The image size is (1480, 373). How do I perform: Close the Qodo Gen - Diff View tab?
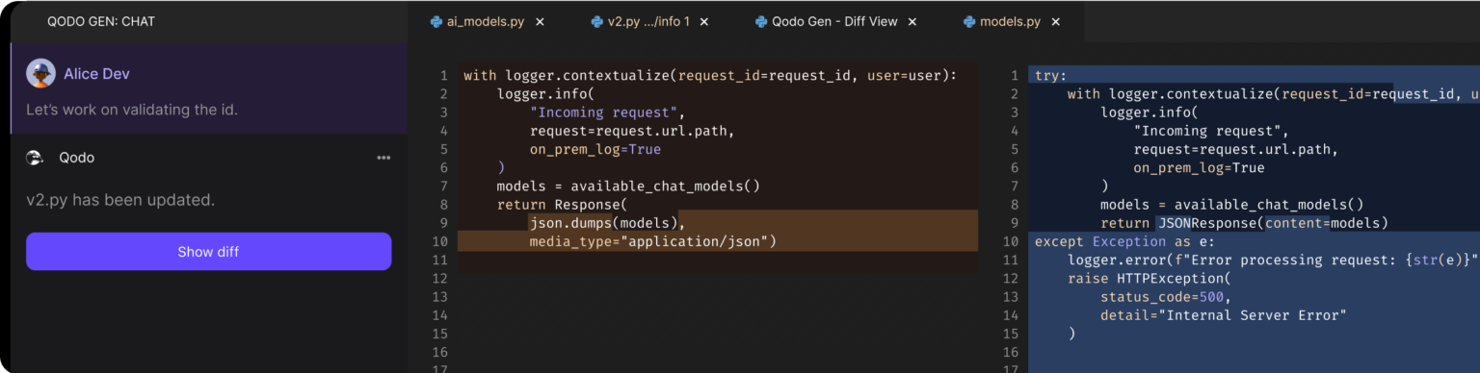click(x=912, y=21)
